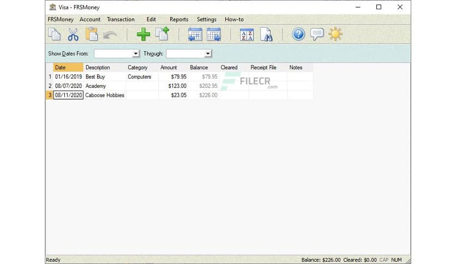Open the Edit menu
This screenshot has height=264, width=456.
151,20
